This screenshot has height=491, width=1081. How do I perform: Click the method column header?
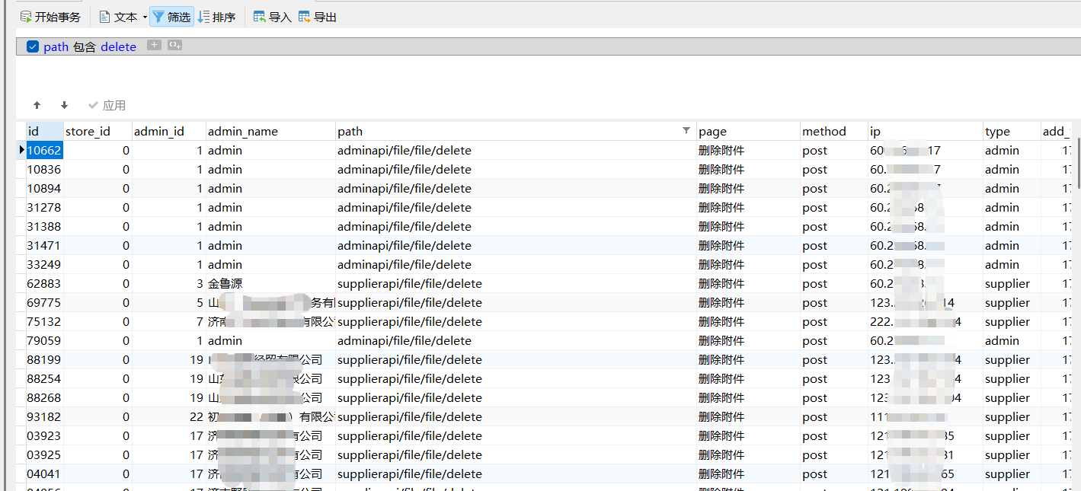click(x=824, y=131)
